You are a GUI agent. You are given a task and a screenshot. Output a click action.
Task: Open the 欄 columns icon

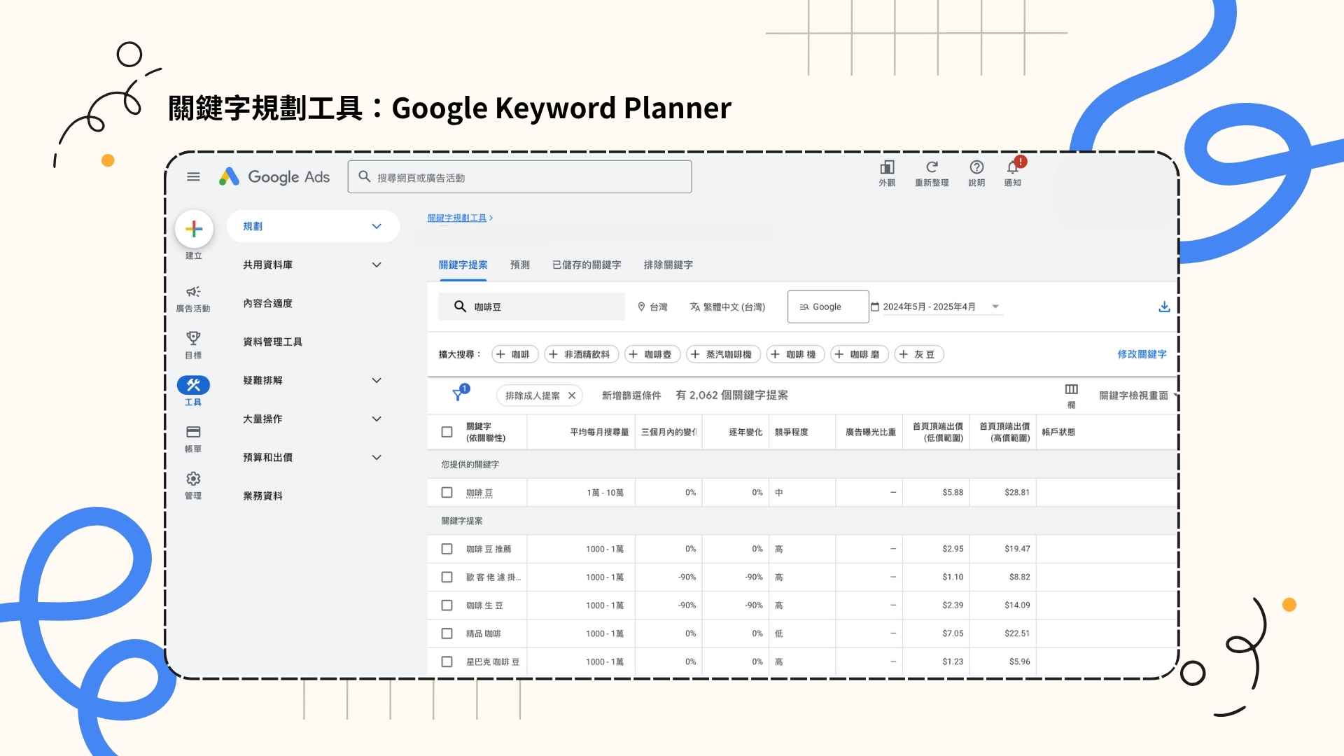point(1071,395)
